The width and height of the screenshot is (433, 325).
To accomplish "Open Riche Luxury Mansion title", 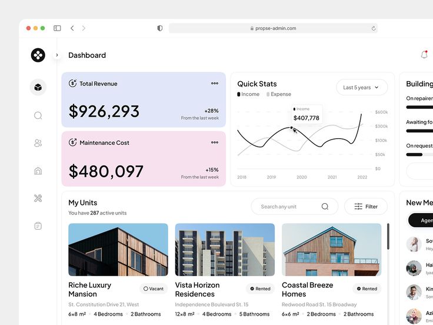I will point(90,289).
